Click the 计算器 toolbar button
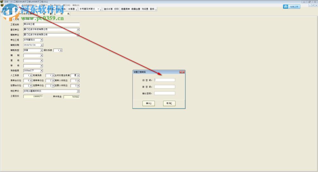The height and width of the screenshot is (172, 318). click(71, 9)
